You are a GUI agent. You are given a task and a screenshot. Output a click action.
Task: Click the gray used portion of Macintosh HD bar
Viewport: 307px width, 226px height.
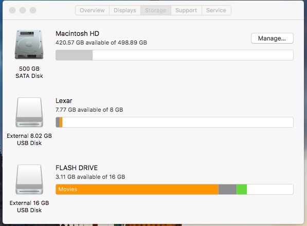click(74, 55)
